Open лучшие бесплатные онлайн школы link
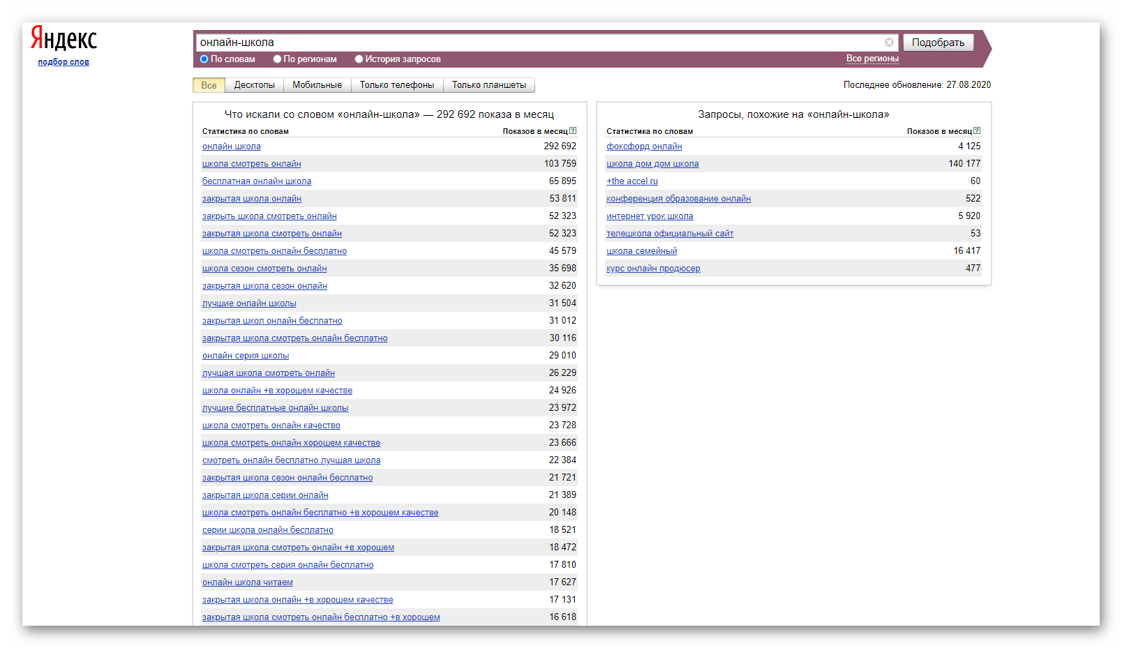This screenshot has height=648, width=1122. 275,408
